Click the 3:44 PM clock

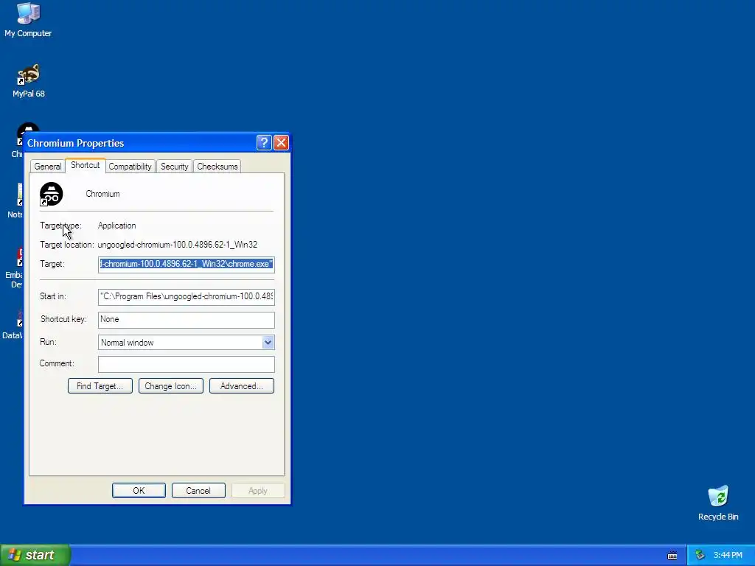728,556
